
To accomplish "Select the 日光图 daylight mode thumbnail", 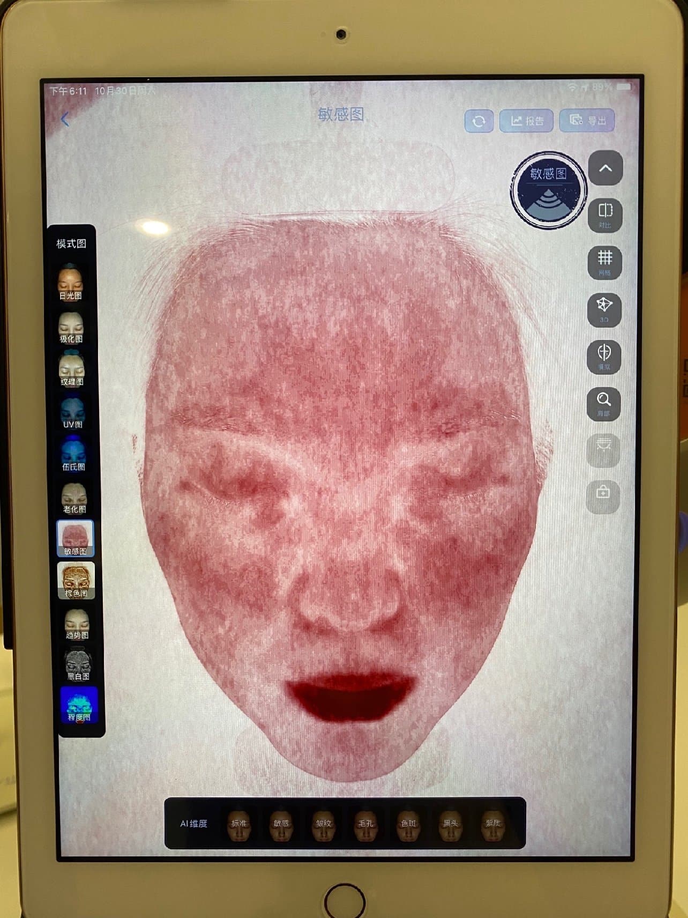I will click(71, 282).
